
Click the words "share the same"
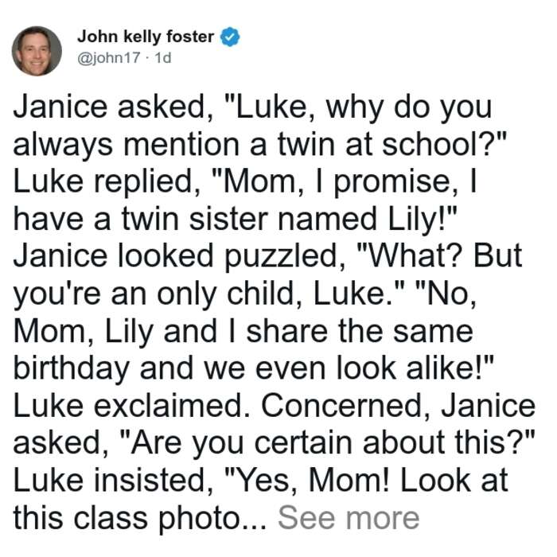(x=360, y=331)
